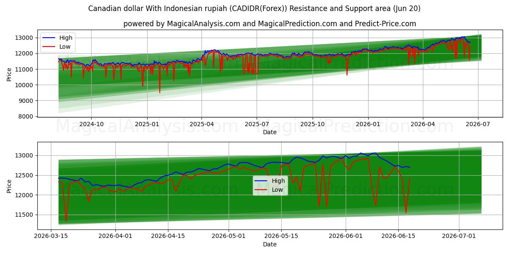This screenshot has width=509, height=254.
Task: Click the 2025-10 tick label
Action: point(313,124)
